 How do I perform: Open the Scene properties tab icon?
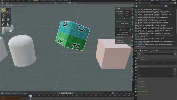(136, 67)
